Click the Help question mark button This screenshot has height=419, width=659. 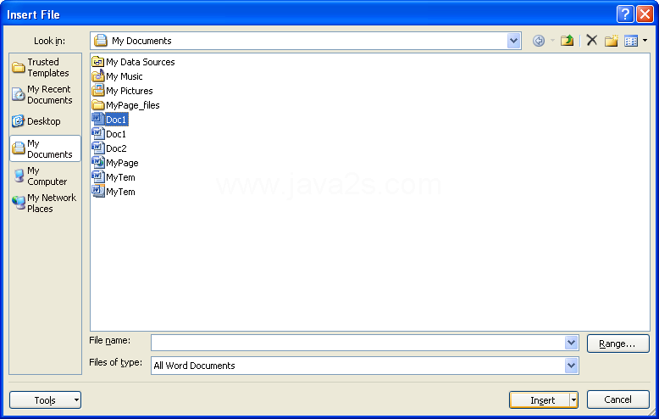625,14
